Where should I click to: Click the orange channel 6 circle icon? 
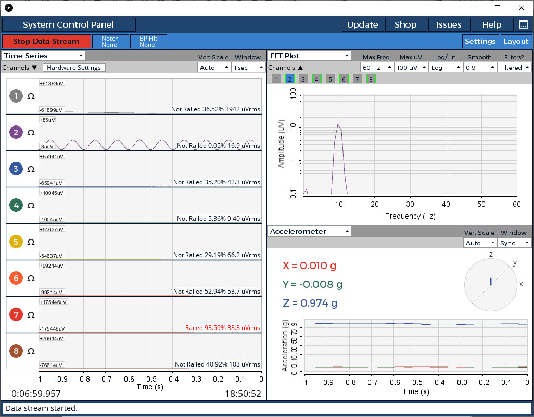(x=16, y=278)
